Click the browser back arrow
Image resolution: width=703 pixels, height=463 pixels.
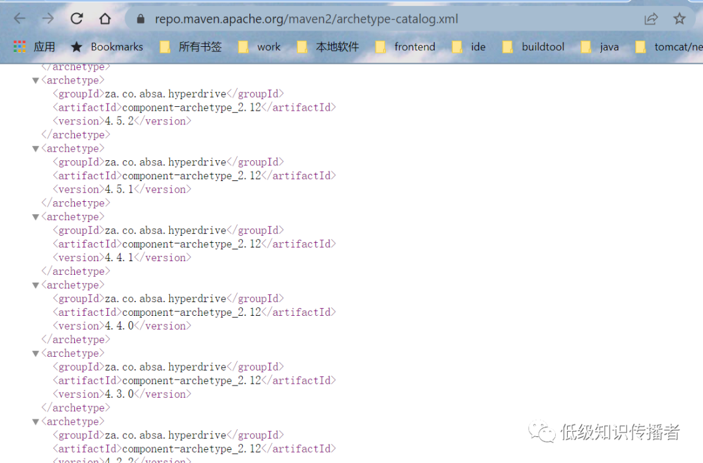click(20, 18)
